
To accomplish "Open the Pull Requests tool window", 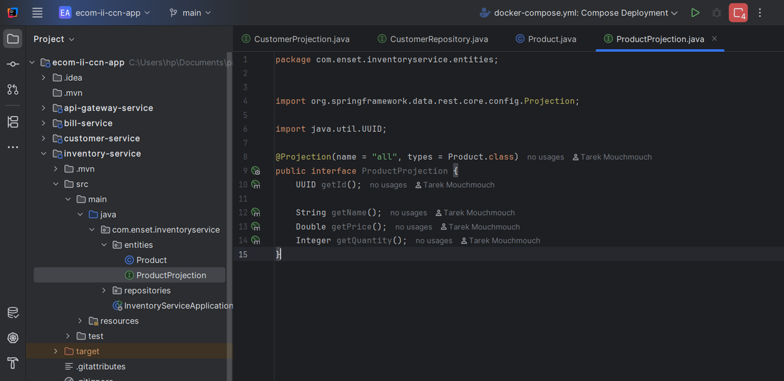I will pyautogui.click(x=12, y=89).
